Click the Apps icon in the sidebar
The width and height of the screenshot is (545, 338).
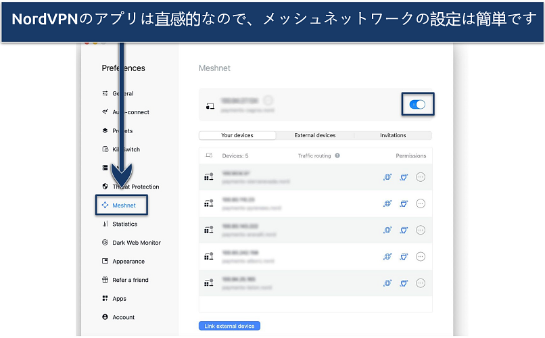(x=105, y=298)
